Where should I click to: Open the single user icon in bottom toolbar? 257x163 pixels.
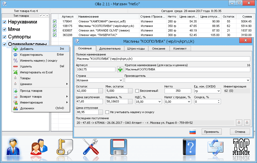pos(13,147)
